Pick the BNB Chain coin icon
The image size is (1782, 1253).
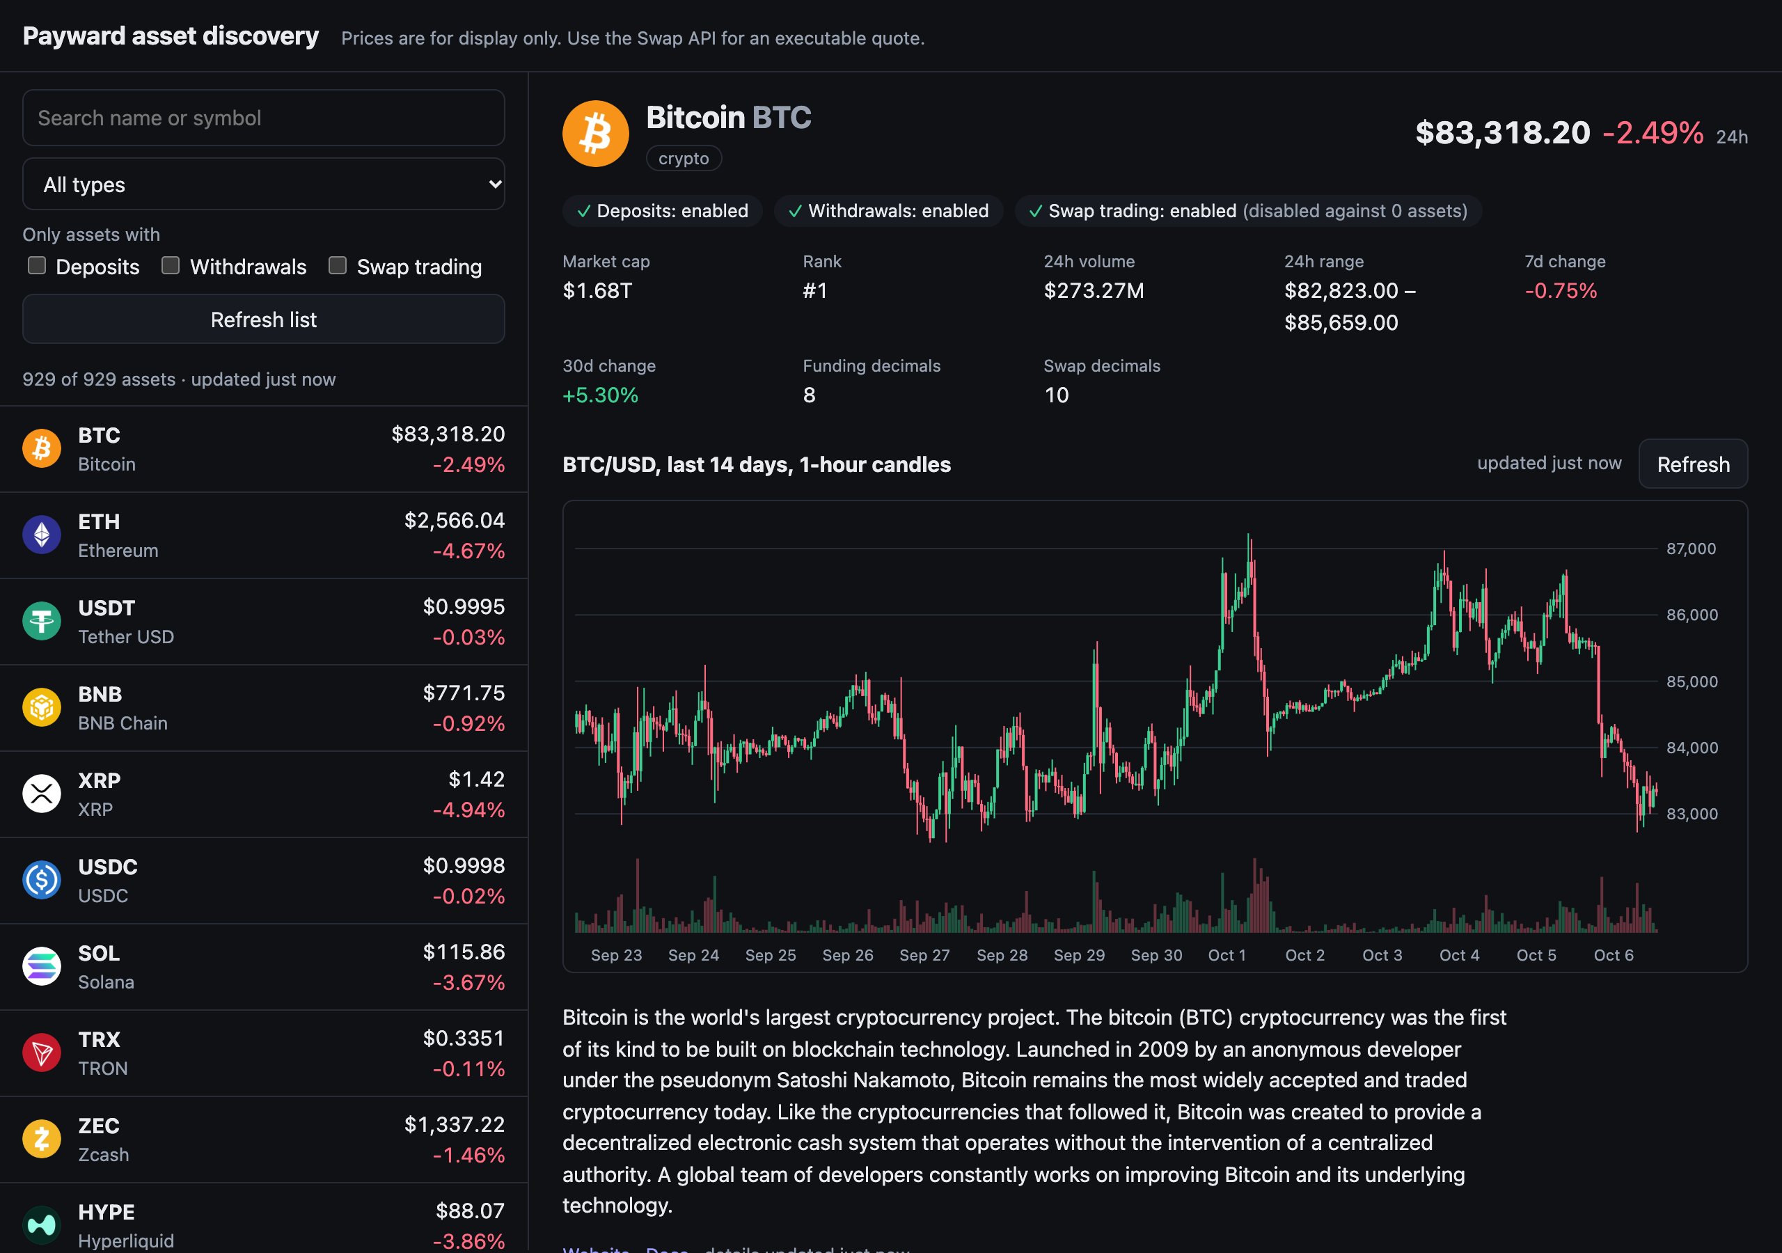[42, 707]
